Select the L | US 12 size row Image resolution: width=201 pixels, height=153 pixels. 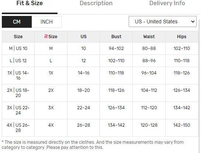(100, 61)
